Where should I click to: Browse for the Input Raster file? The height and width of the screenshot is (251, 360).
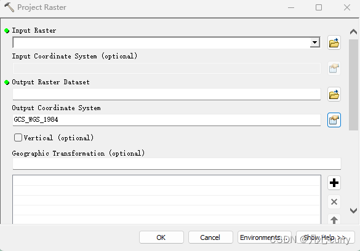point(334,42)
